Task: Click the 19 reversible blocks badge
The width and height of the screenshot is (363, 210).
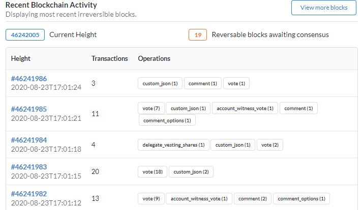Action: [x=198, y=35]
